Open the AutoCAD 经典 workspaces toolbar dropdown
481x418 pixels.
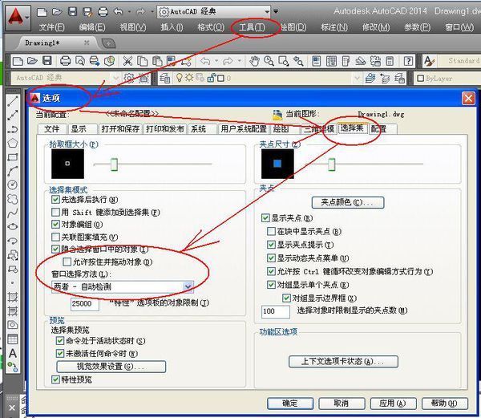[65, 78]
